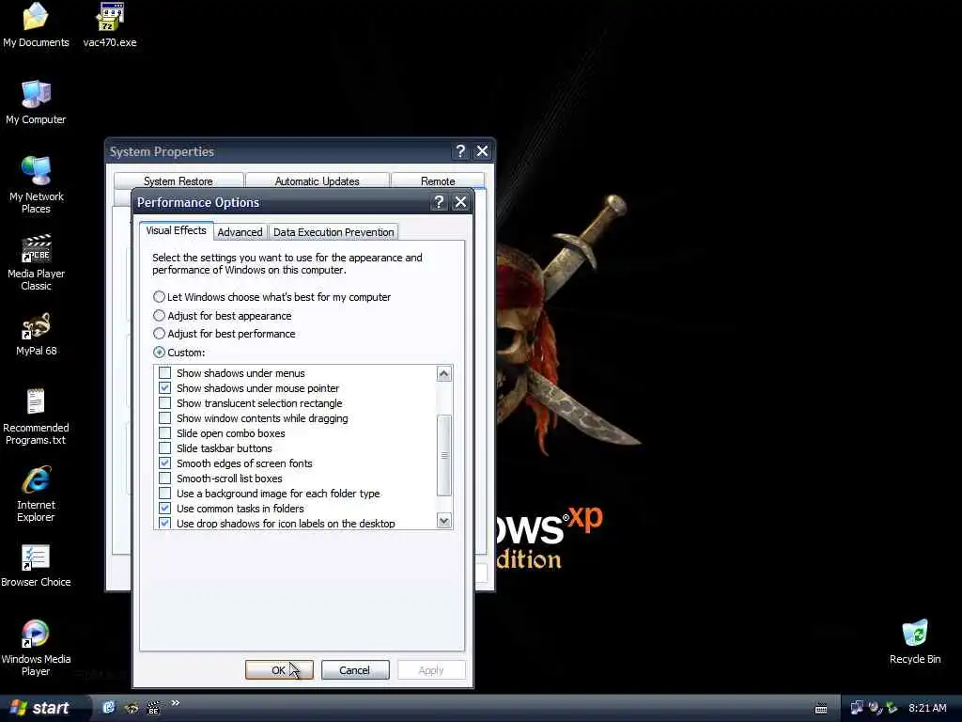Expand quick launch overflow chevron
Image resolution: width=962 pixels, height=722 pixels.
tap(175, 703)
